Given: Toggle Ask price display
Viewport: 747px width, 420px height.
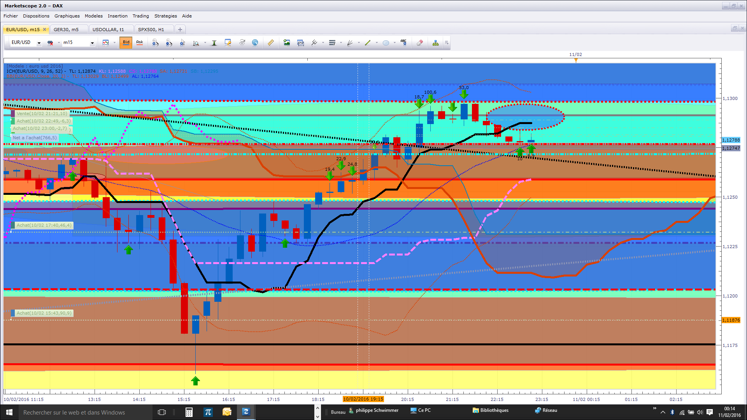Looking at the screenshot, I should [x=140, y=43].
